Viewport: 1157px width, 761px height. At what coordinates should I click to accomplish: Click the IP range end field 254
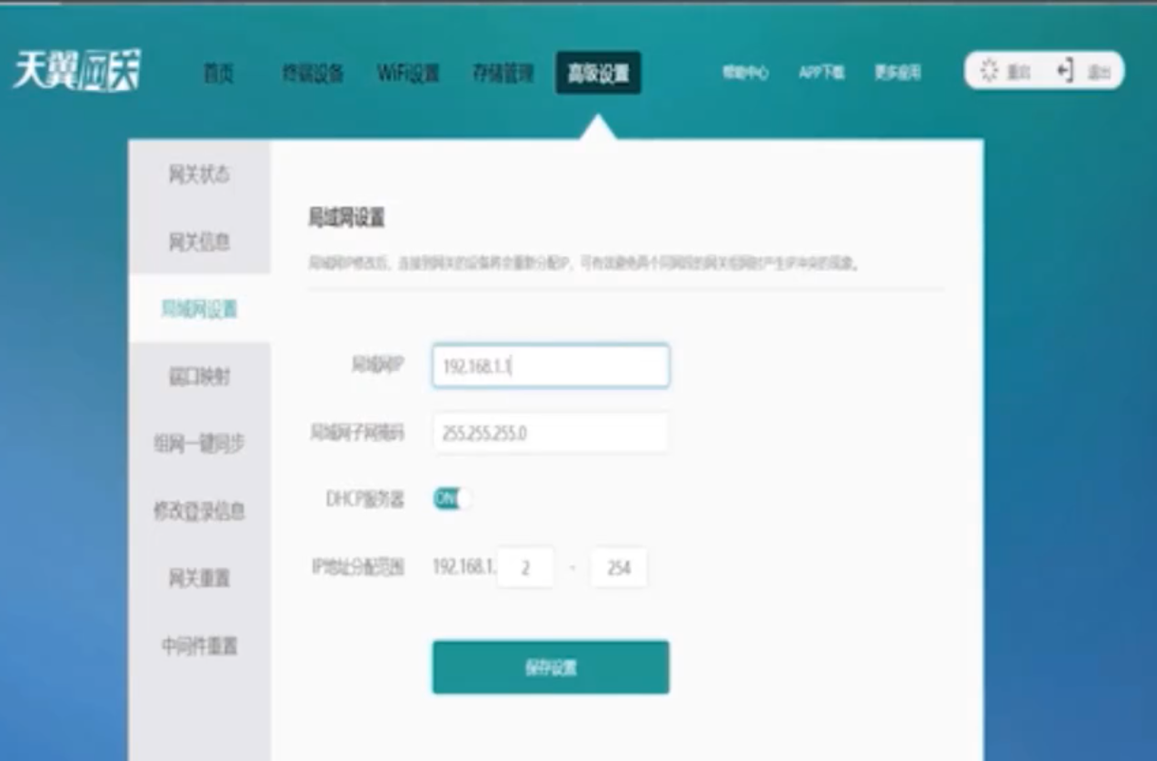point(619,568)
